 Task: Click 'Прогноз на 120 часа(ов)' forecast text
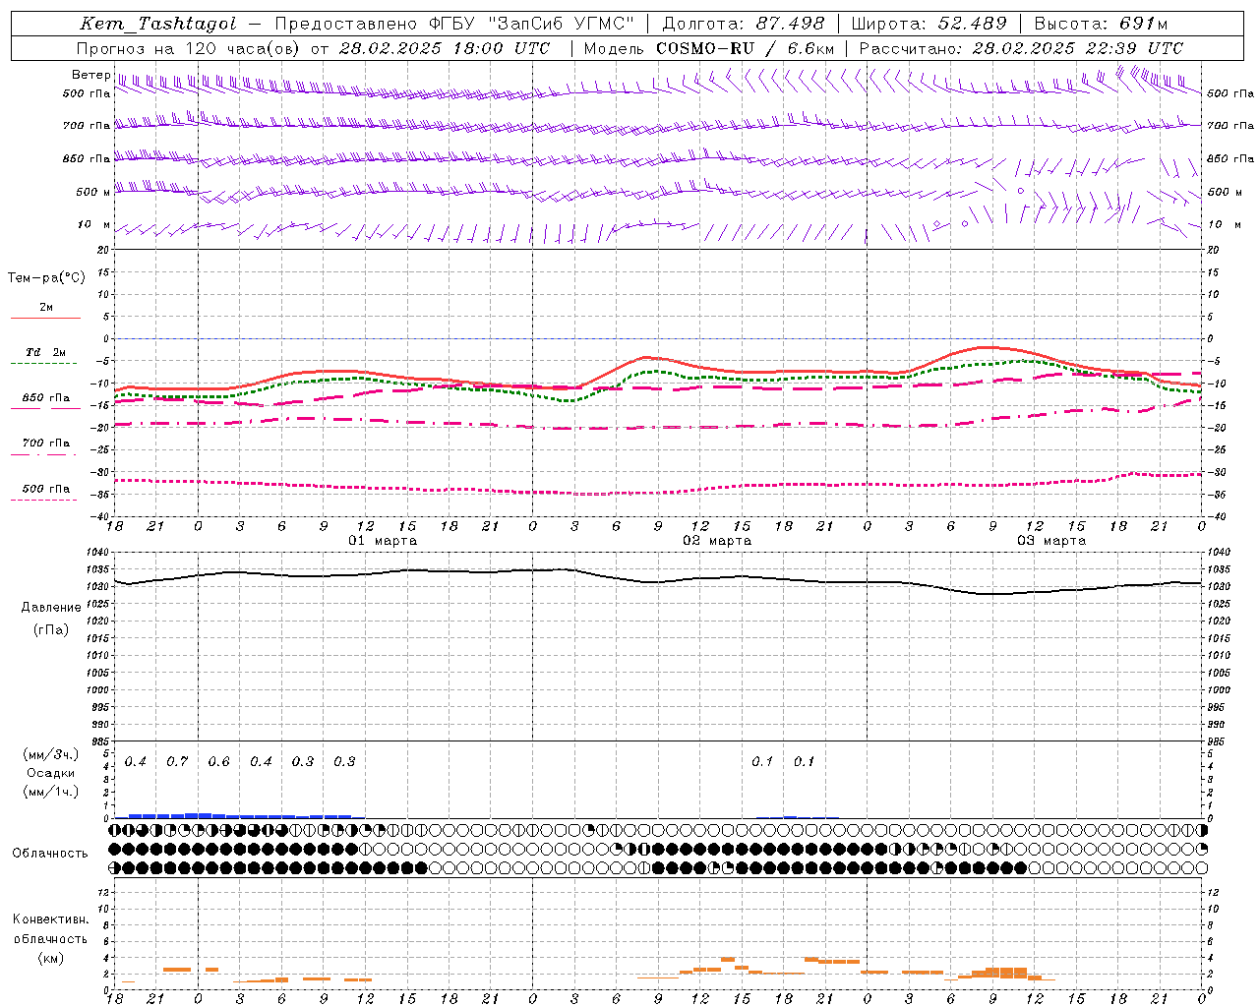[x=189, y=48]
